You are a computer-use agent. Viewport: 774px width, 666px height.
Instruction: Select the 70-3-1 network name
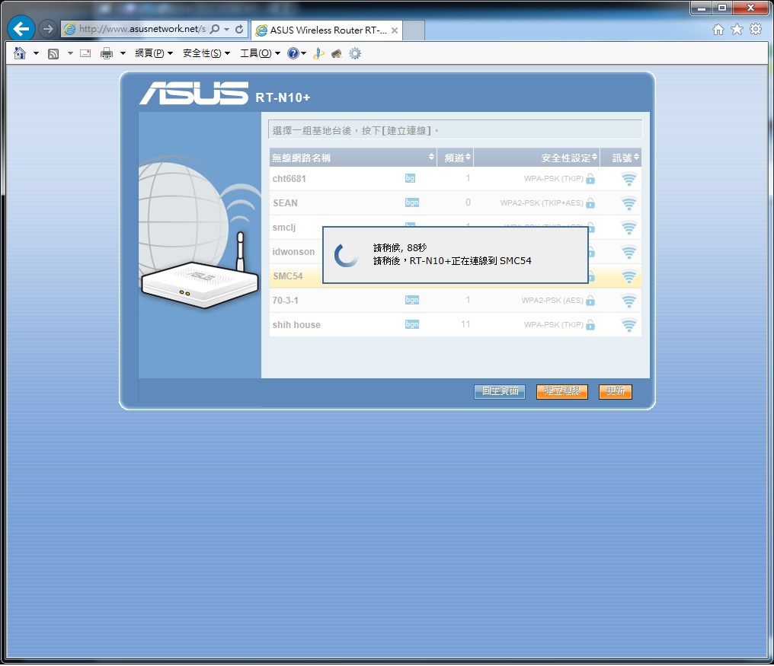(285, 301)
